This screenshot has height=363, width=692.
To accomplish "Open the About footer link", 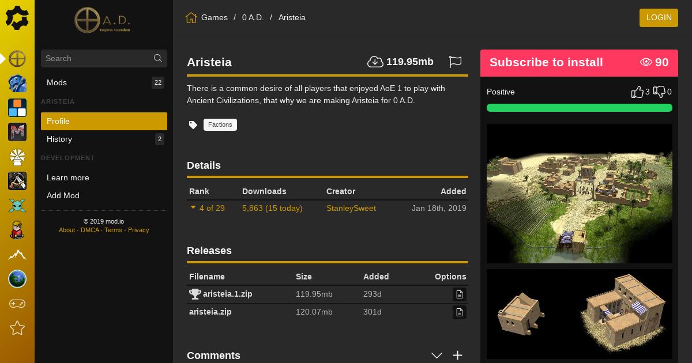I will [x=67, y=230].
